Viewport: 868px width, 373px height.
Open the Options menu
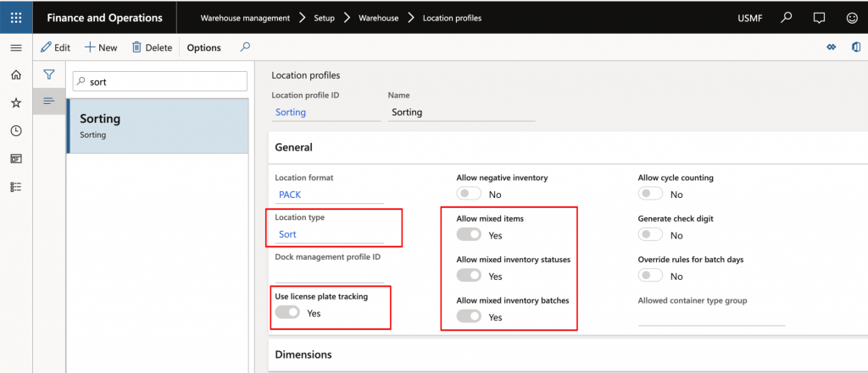203,47
